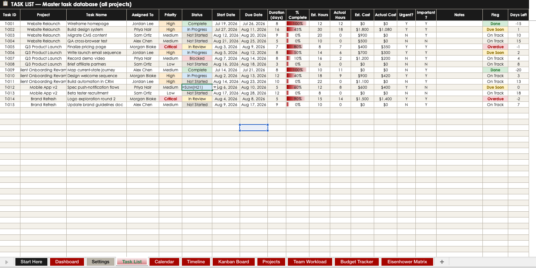Open the Status dropdown arrow in row T-012
Screen dimensions: 536x268
pos(215,88)
